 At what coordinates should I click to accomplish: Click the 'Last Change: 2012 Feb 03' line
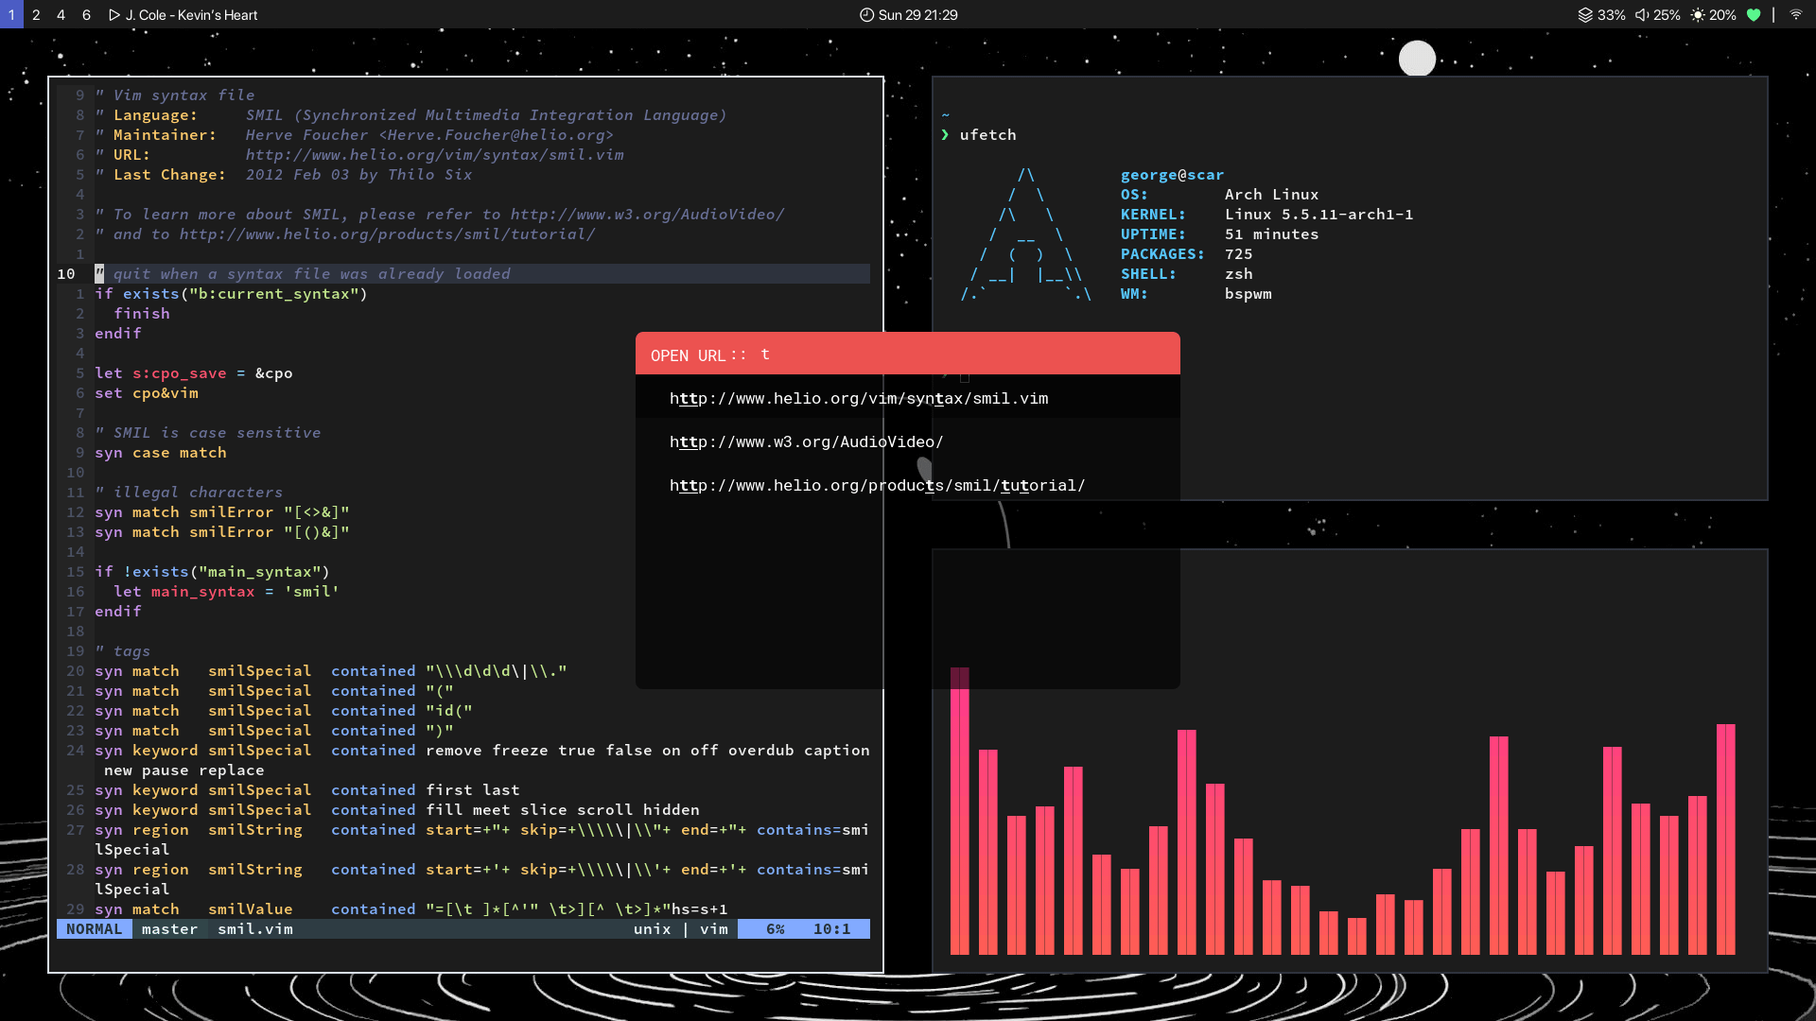point(284,175)
